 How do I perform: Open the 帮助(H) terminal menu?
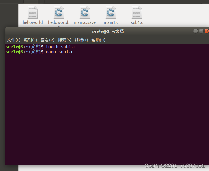(98, 40)
